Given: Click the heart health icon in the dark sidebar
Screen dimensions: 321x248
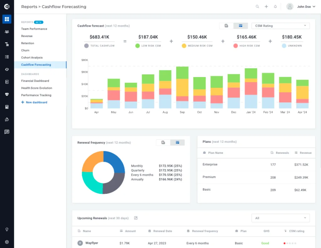Looking at the screenshot, I should [7, 95].
